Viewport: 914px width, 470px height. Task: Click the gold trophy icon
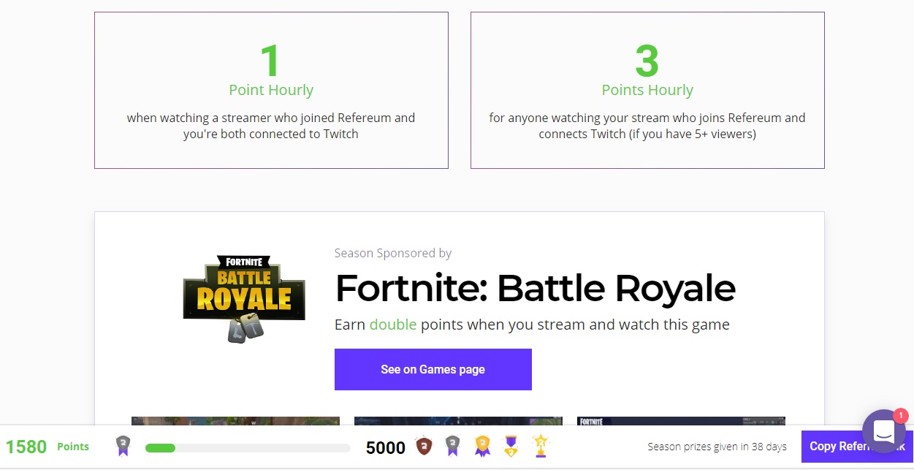(x=540, y=446)
